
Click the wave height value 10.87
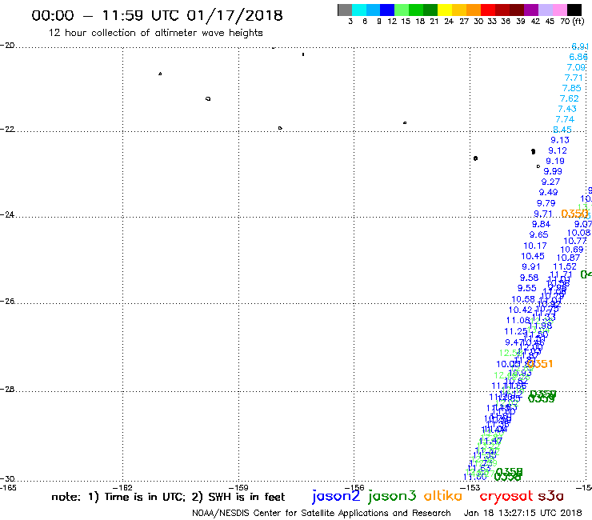pos(568,258)
